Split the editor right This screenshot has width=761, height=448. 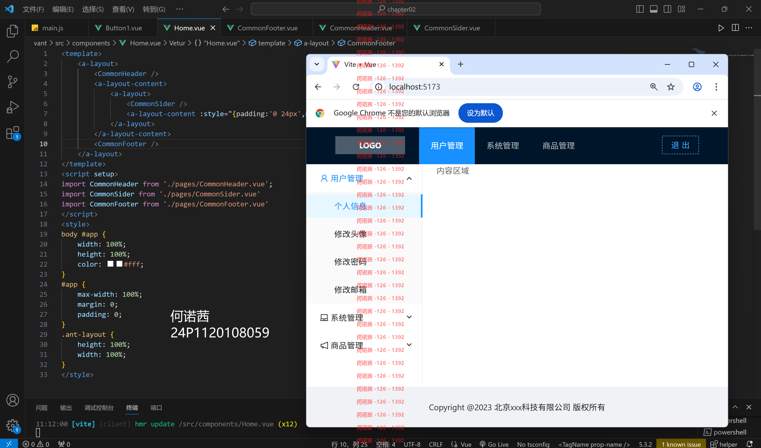735,28
